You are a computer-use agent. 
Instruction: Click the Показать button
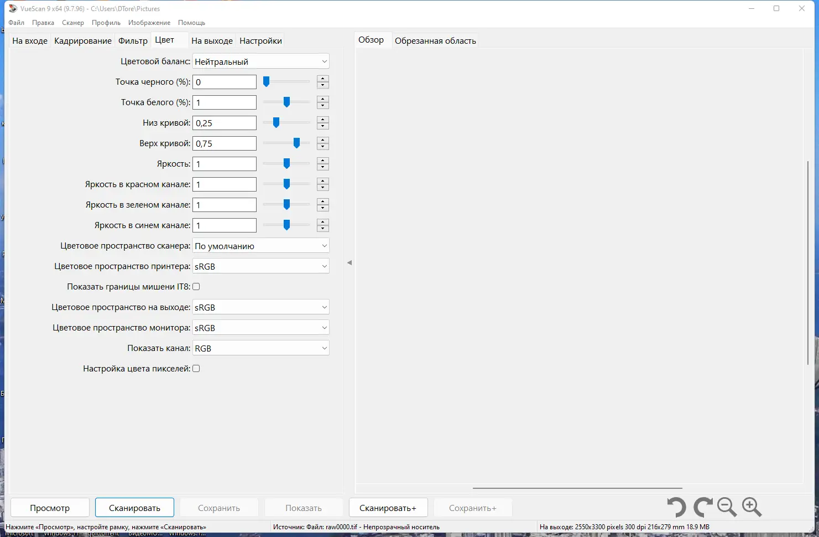click(x=304, y=508)
